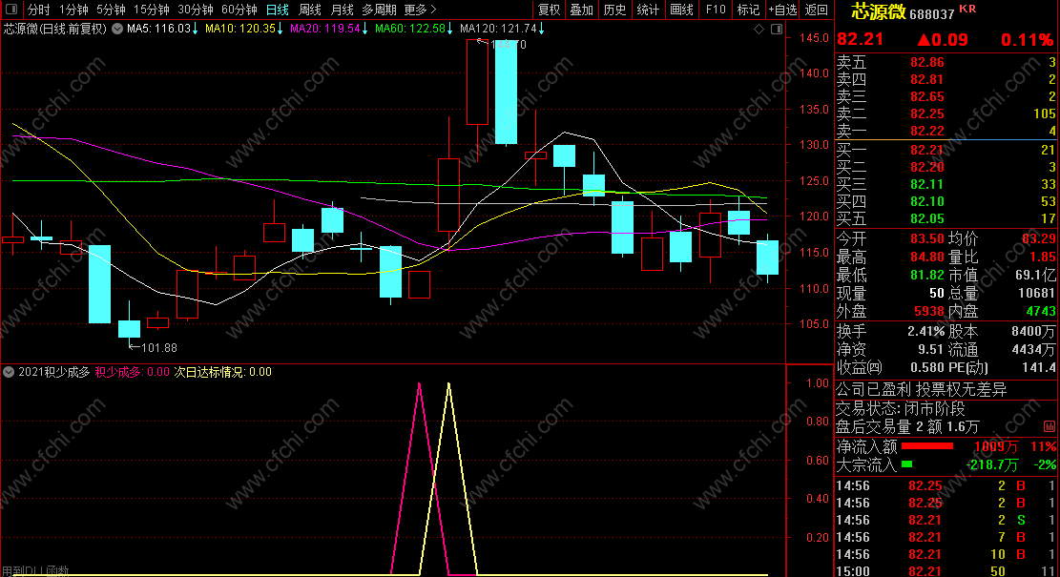
Task: Click the MA60 value 122.58 label
Action: (x=414, y=29)
